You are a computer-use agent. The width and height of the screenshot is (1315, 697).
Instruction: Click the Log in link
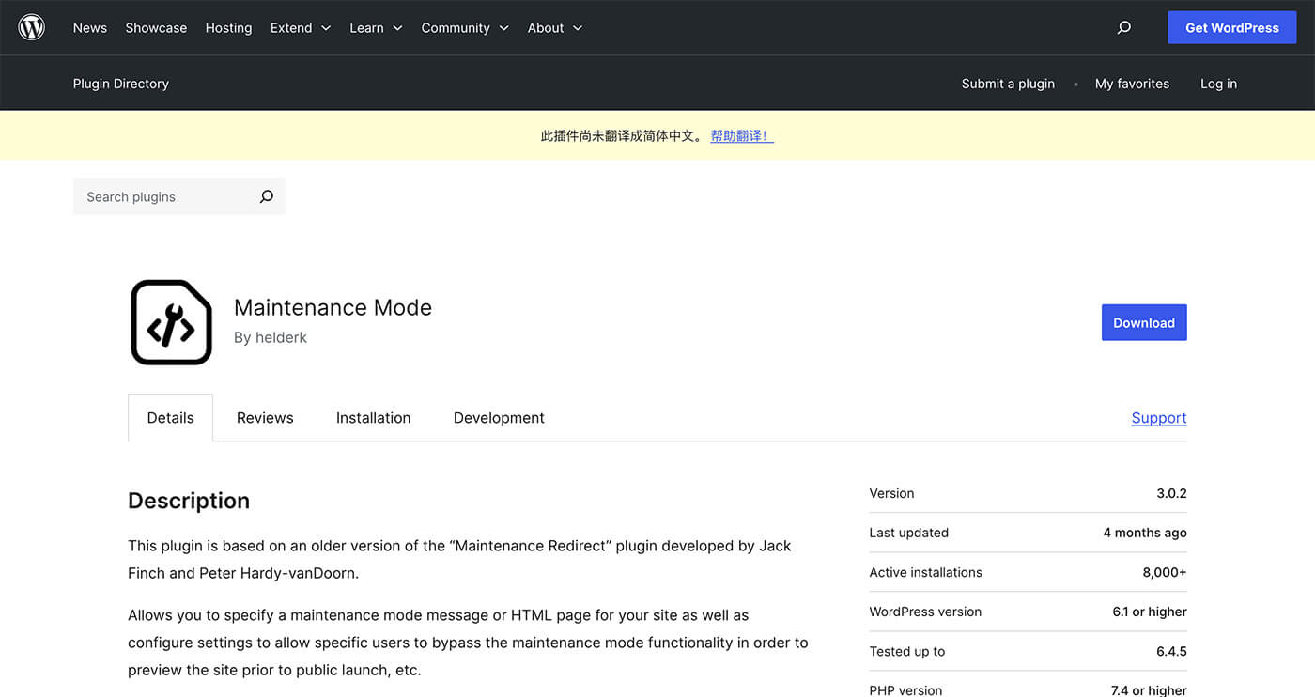pos(1218,84)
